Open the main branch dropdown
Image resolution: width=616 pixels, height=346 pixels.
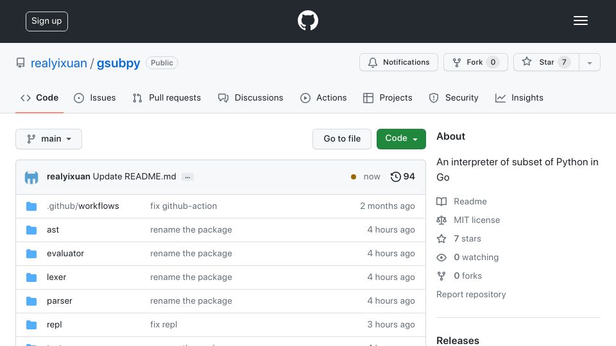(x=49, y=139)
